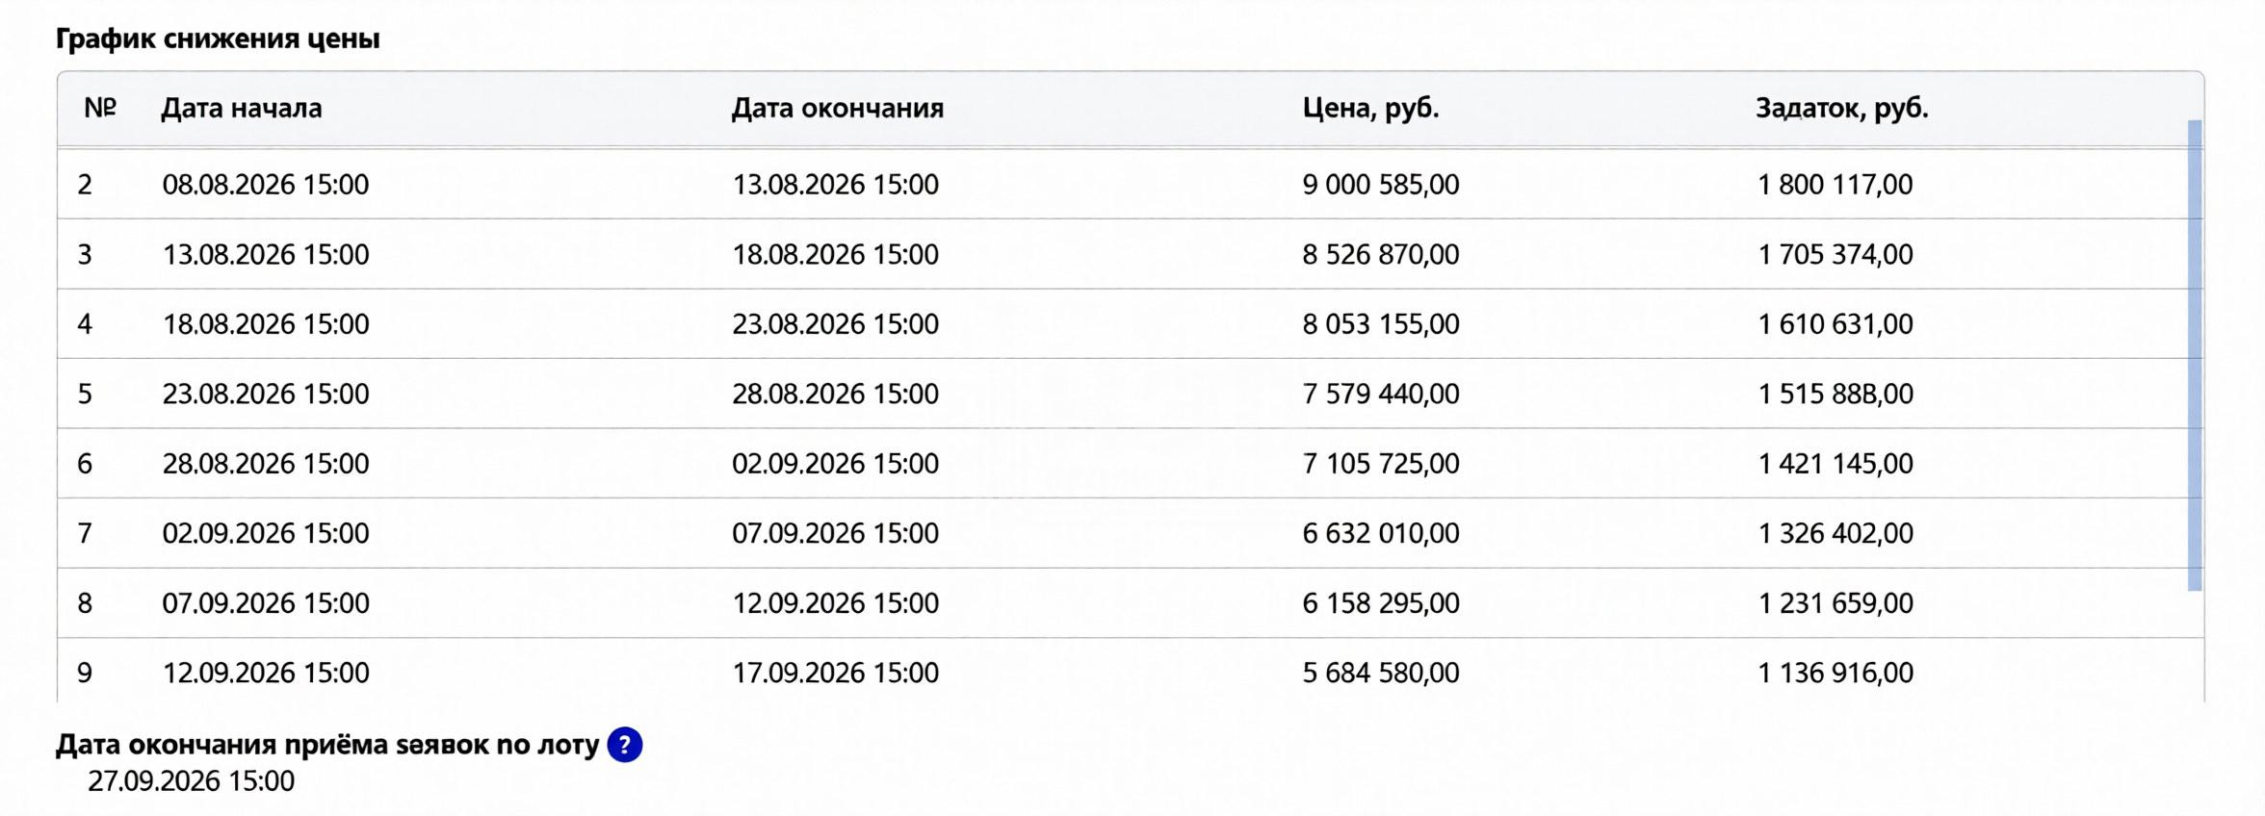Viewport: 2265px width, 816px height.
Task: Click the blue question mark help icon
Action: [624, 745]
